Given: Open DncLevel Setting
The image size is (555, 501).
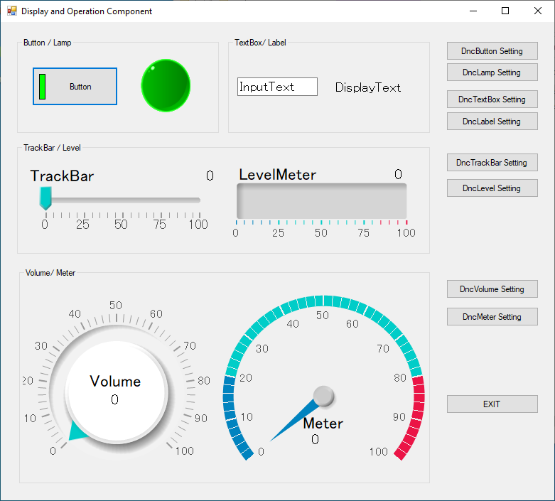Looking at the screenshot, I should pyautogui.click(x=492, y=188).
